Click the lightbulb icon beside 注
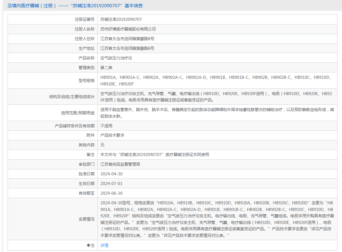The image size is (342, 252). (x=88, y=245)
